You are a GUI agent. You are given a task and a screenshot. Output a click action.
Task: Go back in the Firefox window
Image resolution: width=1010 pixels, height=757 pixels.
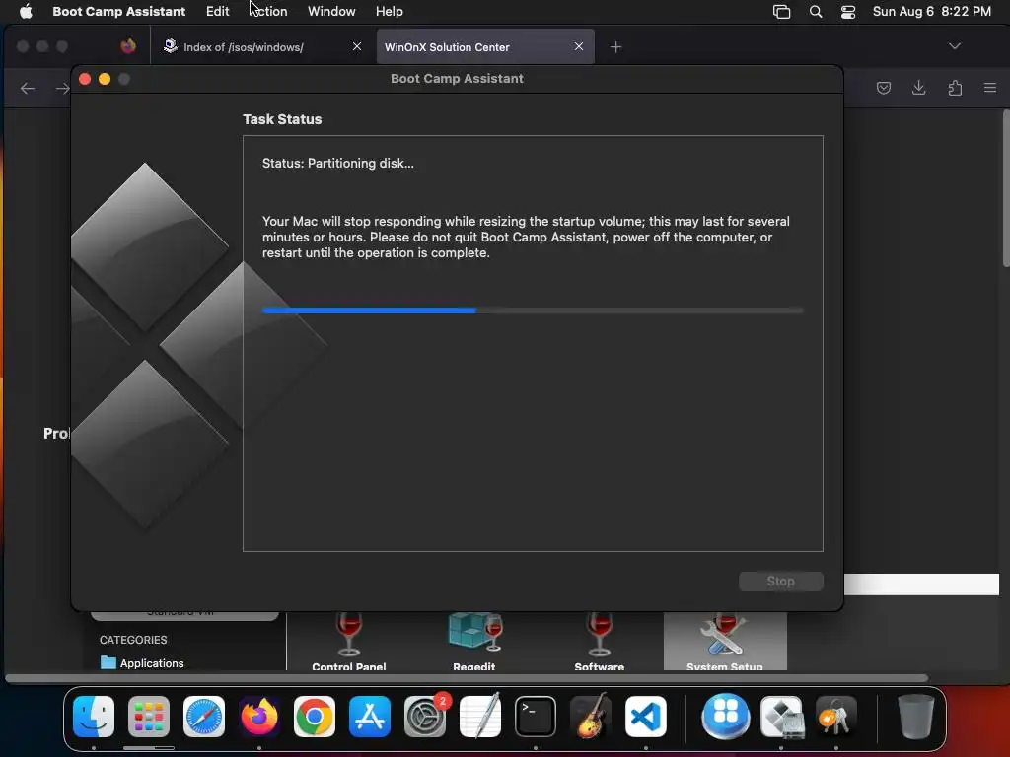[28, 88]
